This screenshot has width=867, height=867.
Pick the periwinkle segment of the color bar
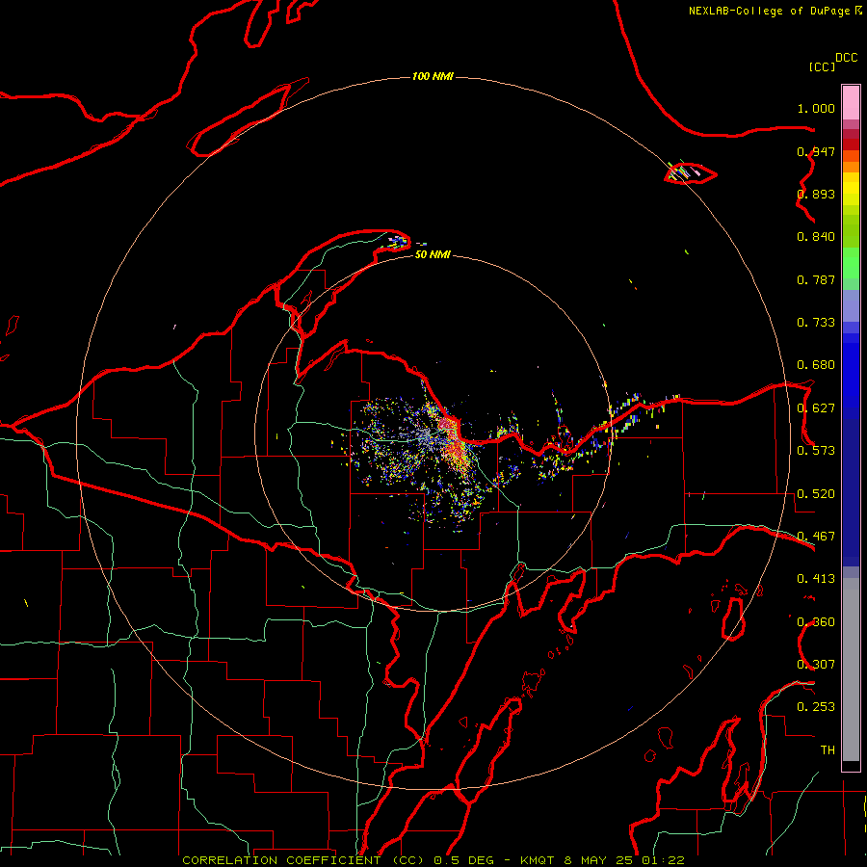point(851,306)
